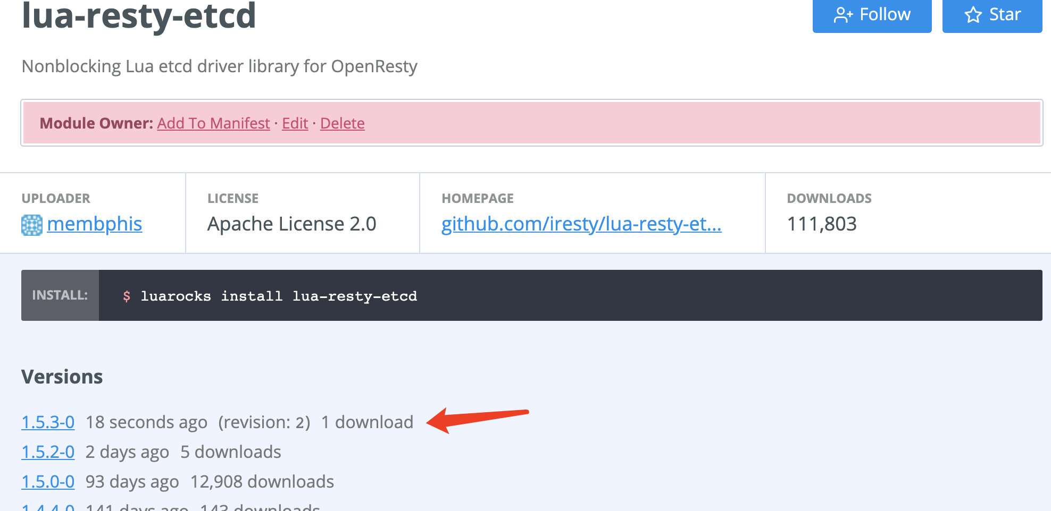
Task: Click the 'Apache License 2.0' text
Action: pos(292,224)
